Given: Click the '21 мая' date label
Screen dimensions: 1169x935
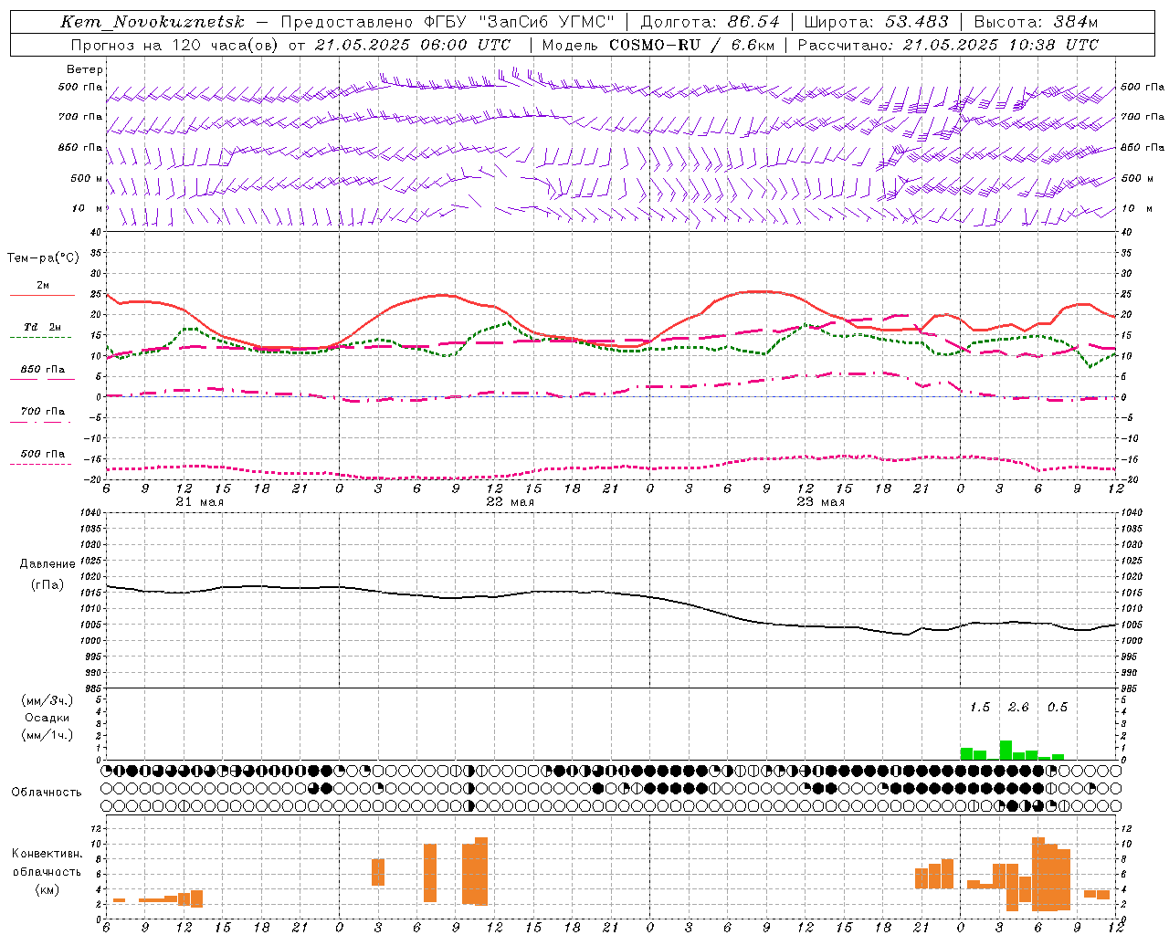Looking at the screenshot, I should click(199, 502).
